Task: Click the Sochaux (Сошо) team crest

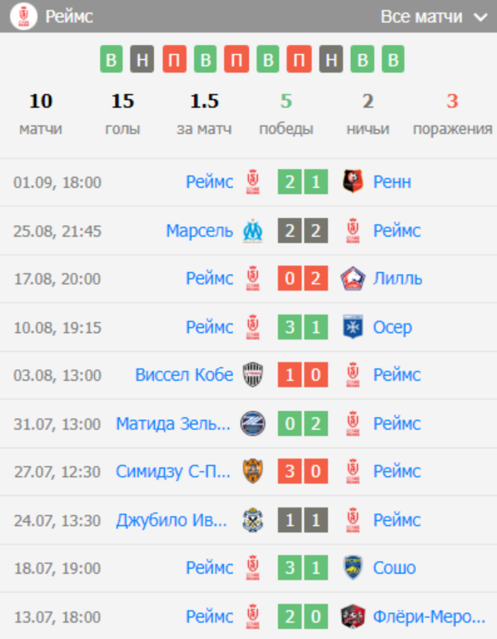Action: [x=353, y=568]
